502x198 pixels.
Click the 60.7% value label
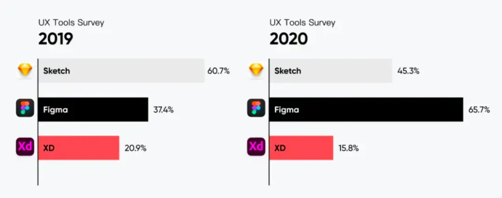click(218, 71)
